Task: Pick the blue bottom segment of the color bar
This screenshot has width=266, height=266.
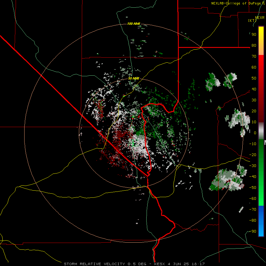Action: tap(261, 221)
